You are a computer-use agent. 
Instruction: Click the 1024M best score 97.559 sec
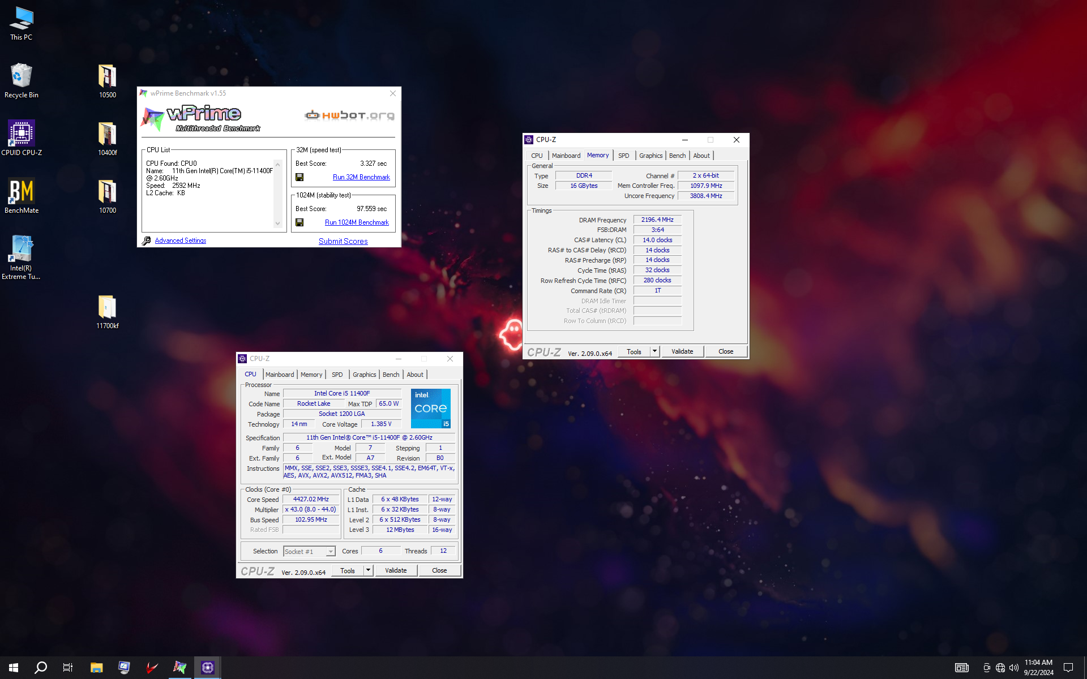[x=371, y=209]
